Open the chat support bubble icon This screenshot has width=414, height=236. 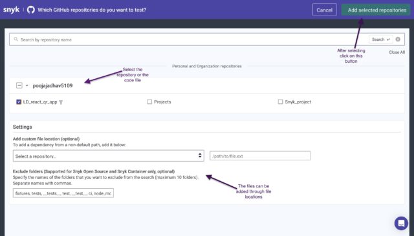click(x=401, y=223)
